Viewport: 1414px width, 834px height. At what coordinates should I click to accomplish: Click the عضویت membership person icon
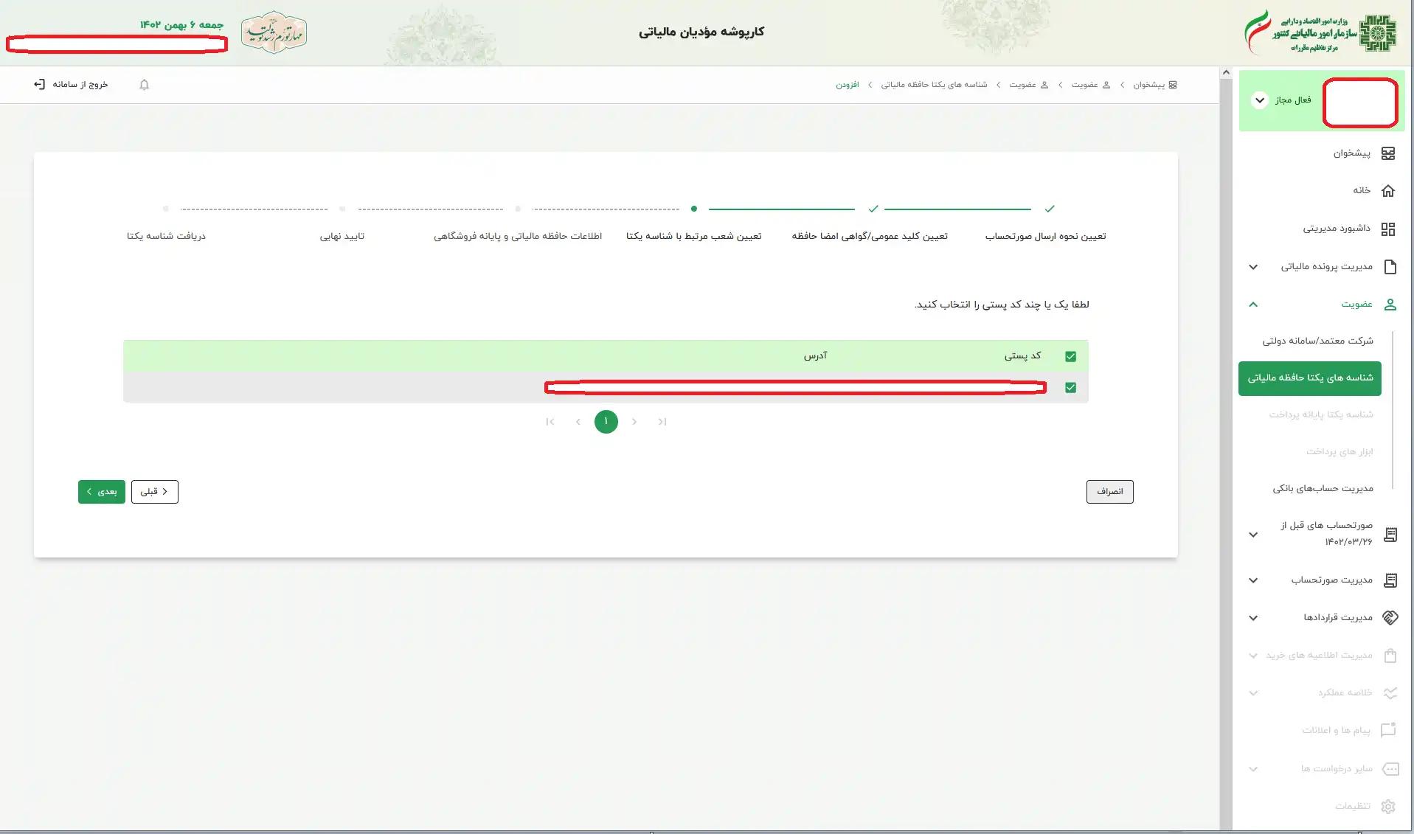tap(1390, 304)
